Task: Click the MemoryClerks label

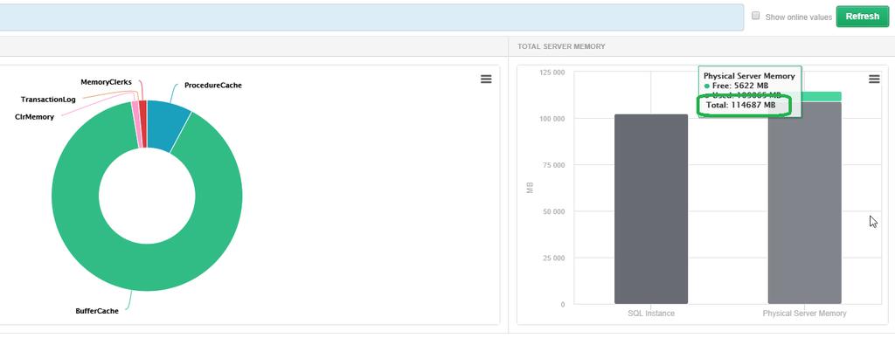Action: tap(106, 82)
